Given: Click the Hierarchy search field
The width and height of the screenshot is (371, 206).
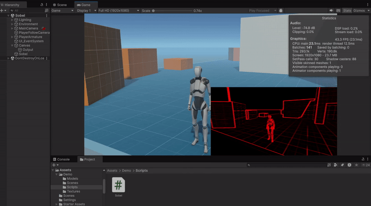Looking at the screenshot, I should coord(28,10).
